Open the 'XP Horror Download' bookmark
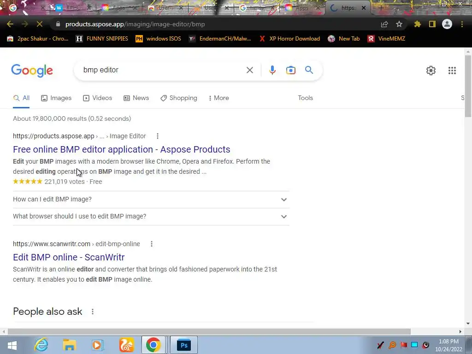 (289, 39)
